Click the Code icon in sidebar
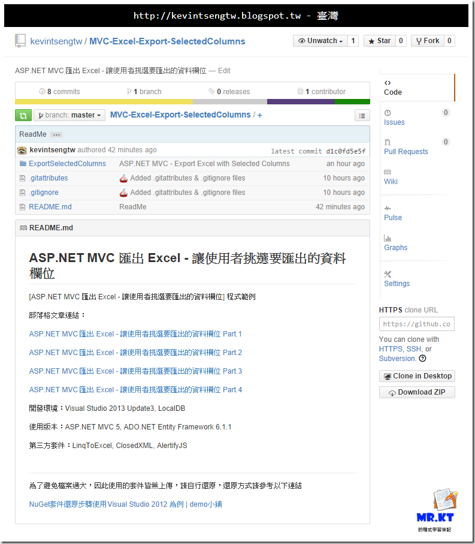475x544 pixels. pos(388,83)
